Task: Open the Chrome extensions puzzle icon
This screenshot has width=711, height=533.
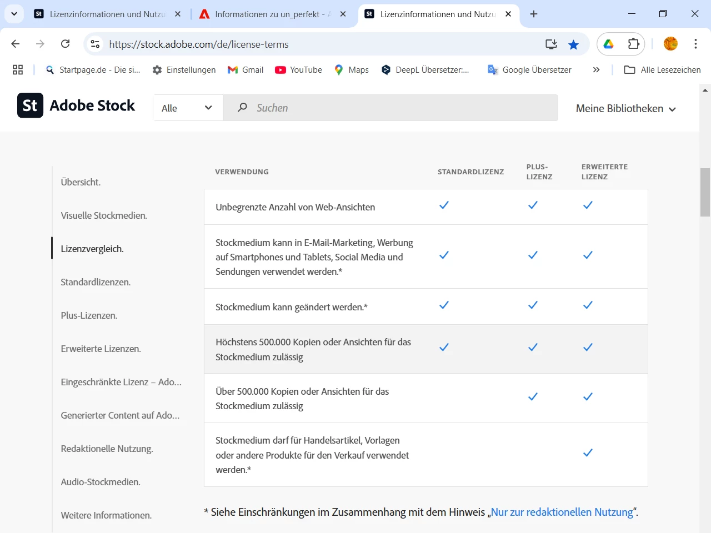Action: [x=633, y=44]
